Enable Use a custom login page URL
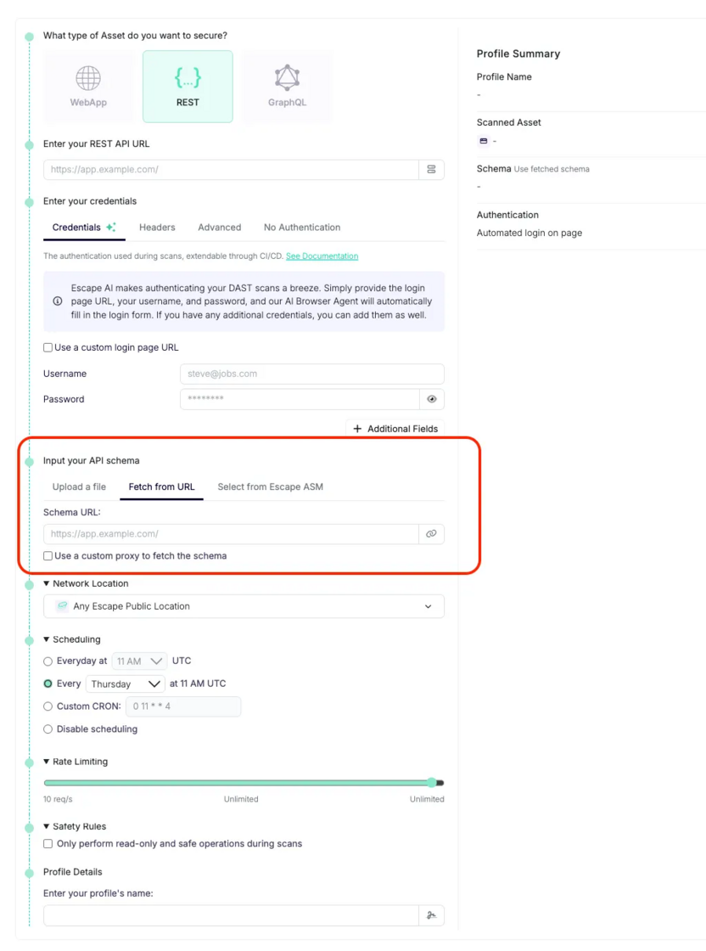The width and height of the screenshot is (706, 951). coord(48,347)
